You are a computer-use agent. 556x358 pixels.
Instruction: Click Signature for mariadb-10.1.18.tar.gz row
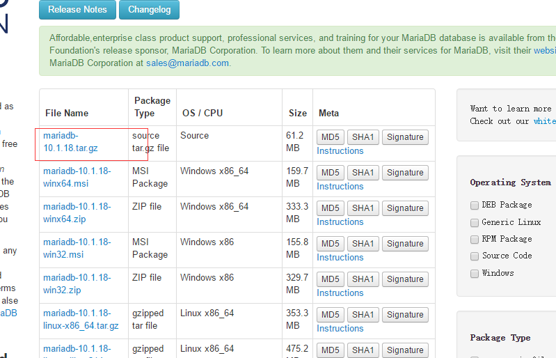[x=405, y=137]
